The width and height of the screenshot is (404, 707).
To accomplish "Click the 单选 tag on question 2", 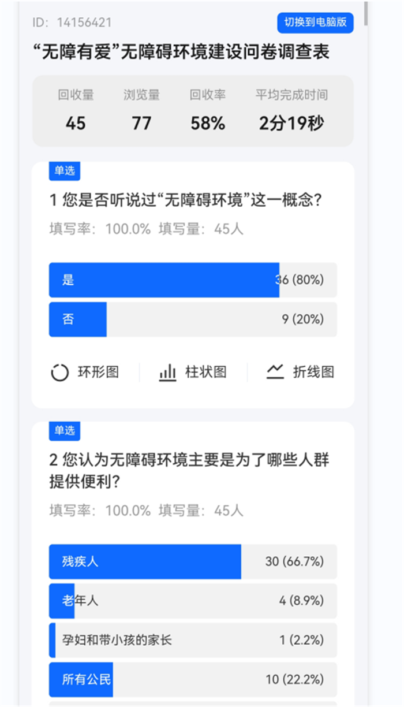I will tap(65, 430).
